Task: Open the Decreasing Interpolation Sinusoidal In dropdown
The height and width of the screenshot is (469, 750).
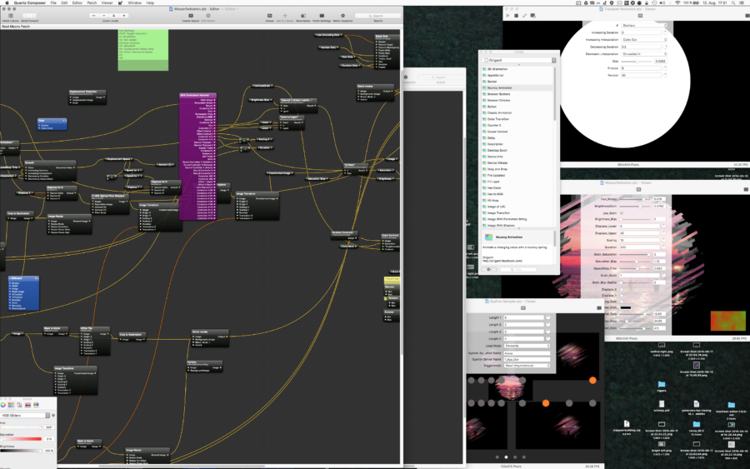Action: click(644, 54)
